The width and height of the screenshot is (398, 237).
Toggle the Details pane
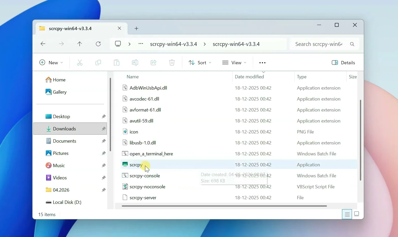(x=343, y=63)
